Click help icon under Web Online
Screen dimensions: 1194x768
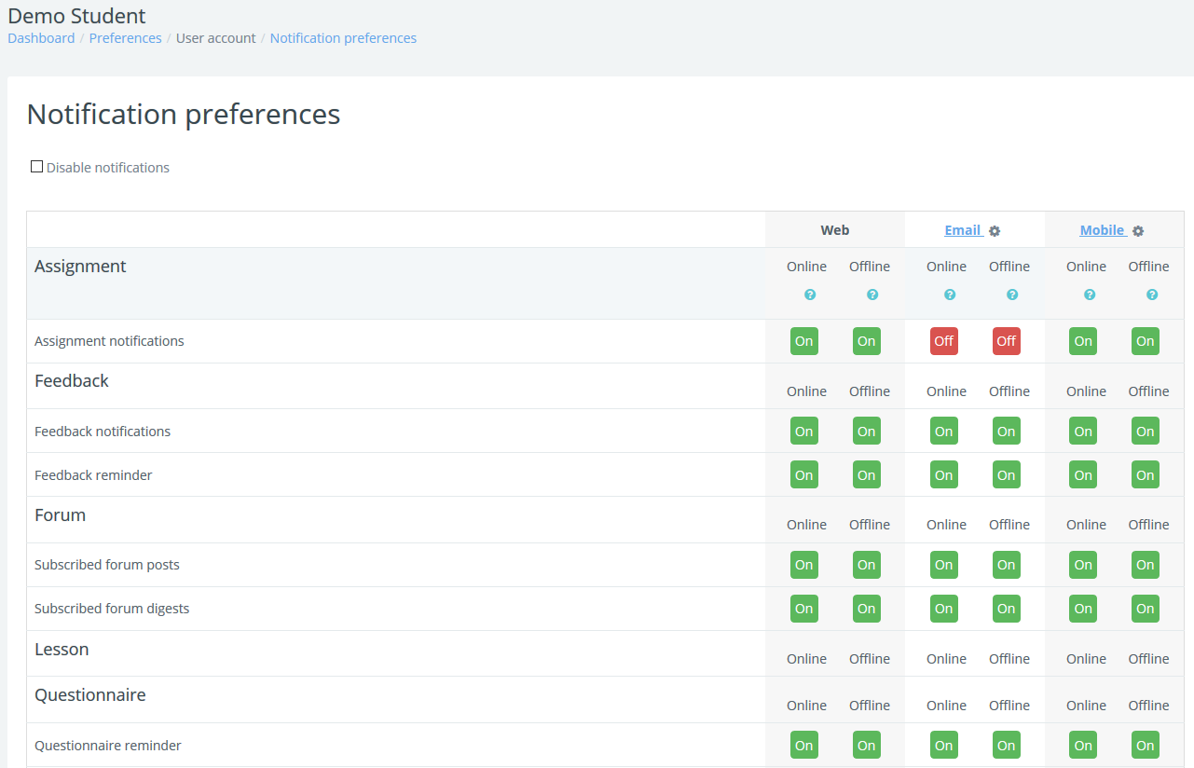[810, 295]
